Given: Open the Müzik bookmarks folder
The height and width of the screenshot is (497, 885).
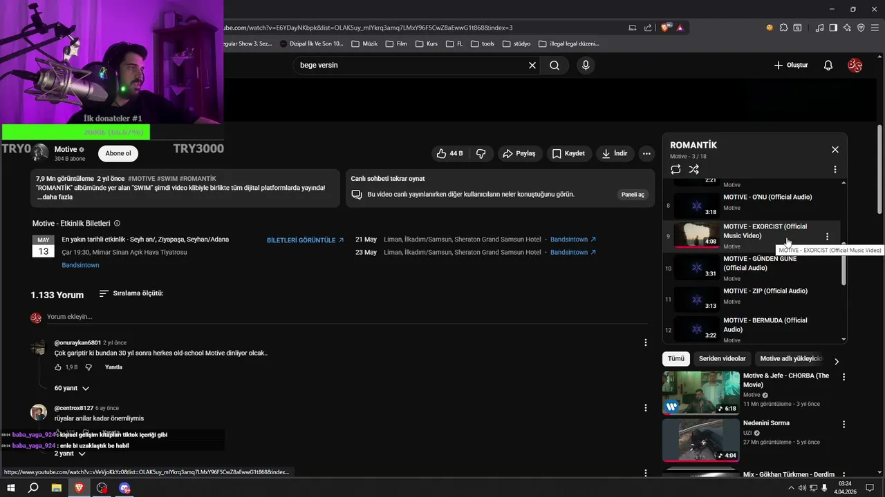Looking at the screenshot, I should coord(364,43).
